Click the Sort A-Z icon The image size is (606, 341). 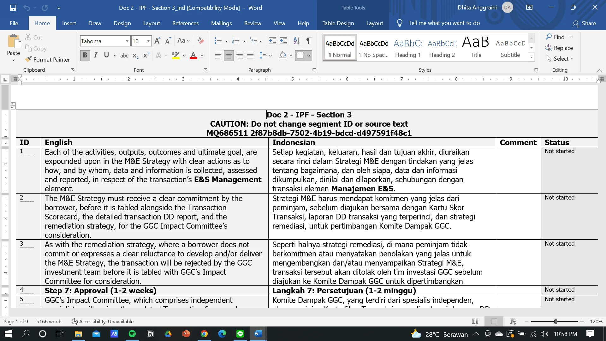[x=296, y=41]
